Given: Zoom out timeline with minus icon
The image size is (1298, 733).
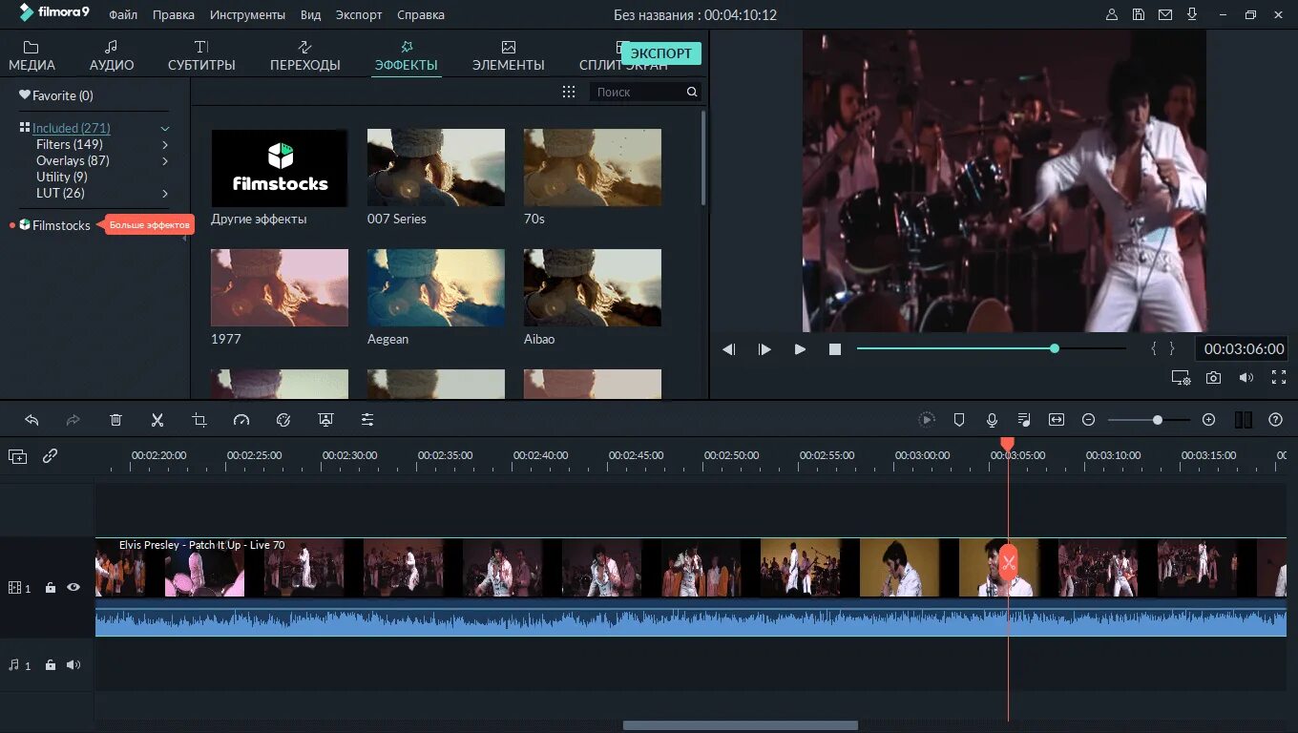Looking at the screenshot, I should point(1088,420).
